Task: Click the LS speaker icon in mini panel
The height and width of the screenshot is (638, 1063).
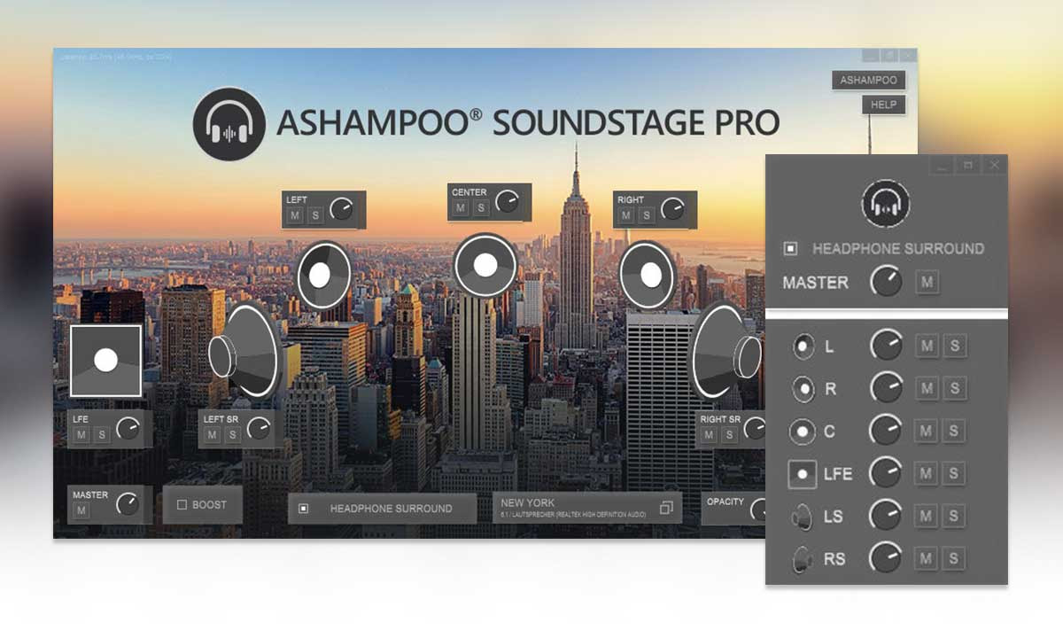Action: click(x=802, y=516)
